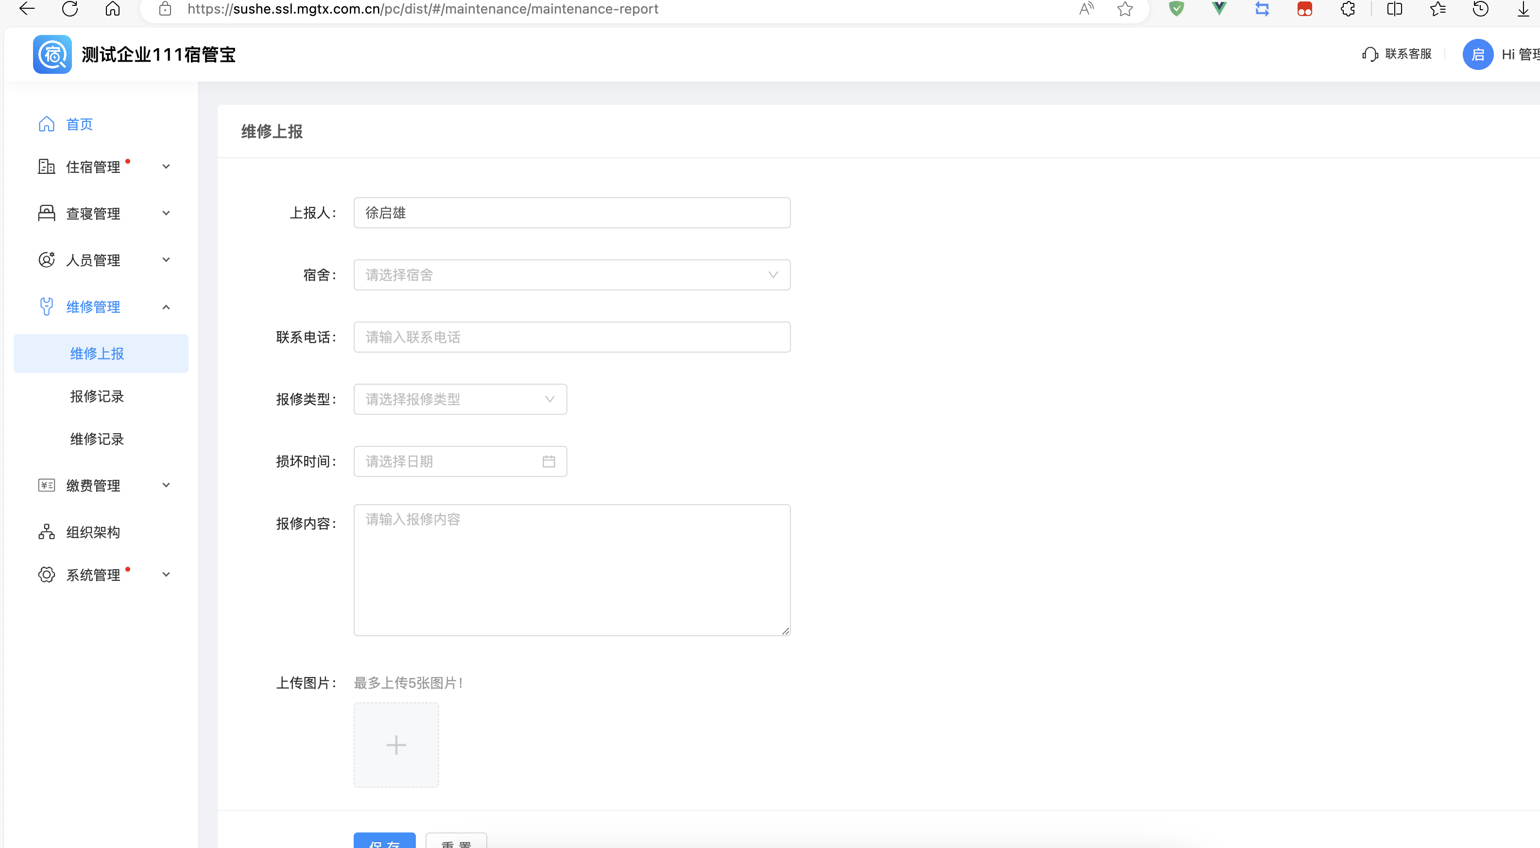1540x848 pixels.
Task: Click the 重置 button
Action: 456,840
